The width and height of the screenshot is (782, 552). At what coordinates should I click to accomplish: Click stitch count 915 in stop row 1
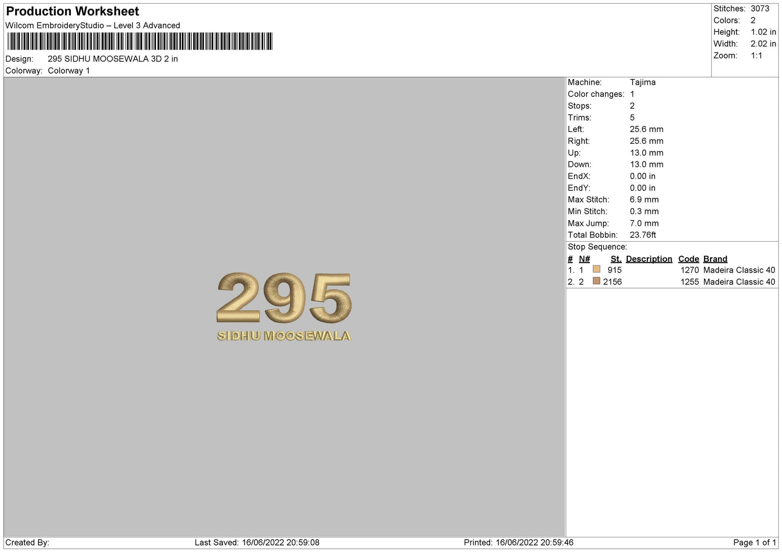point(614,270)
